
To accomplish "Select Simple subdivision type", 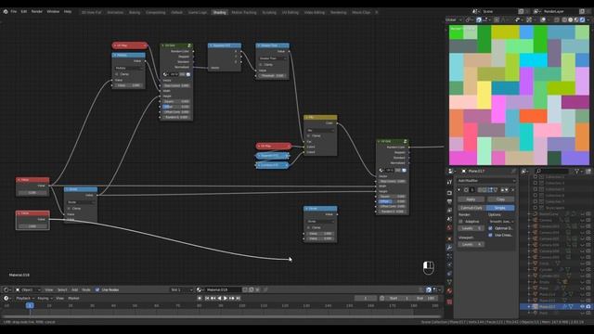I will pyautogui.click(x=500, y=208).
